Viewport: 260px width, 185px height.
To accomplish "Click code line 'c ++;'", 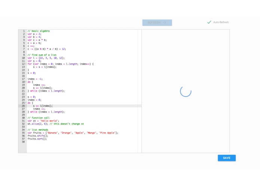I will (x=31, y=46).
